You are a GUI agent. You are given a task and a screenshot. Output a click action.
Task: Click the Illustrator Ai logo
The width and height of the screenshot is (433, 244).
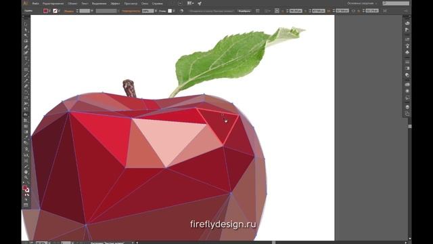(x=26, y=3)
